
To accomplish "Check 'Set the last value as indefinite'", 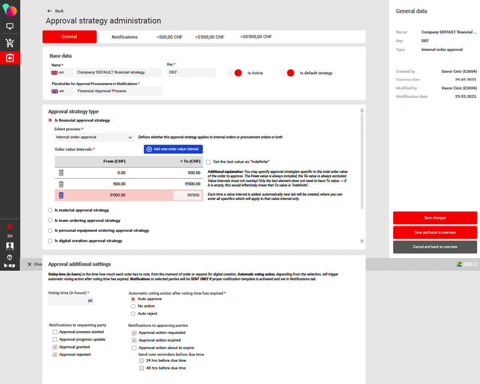I will (209, 162).
